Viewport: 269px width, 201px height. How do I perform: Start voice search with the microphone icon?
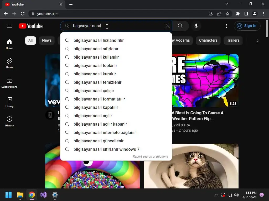pos(196,26)
